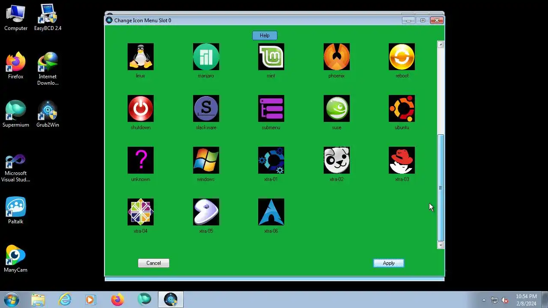Click the Help button
The height and width of the screenshot is (308, 548).
[265, 36]
